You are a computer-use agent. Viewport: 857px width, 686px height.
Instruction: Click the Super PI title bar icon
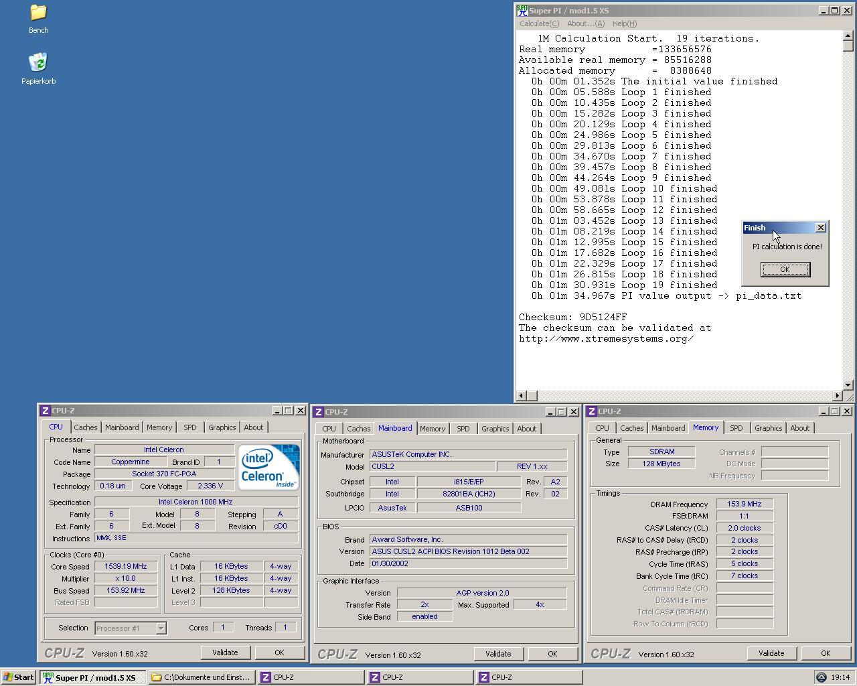click(522, 11)
